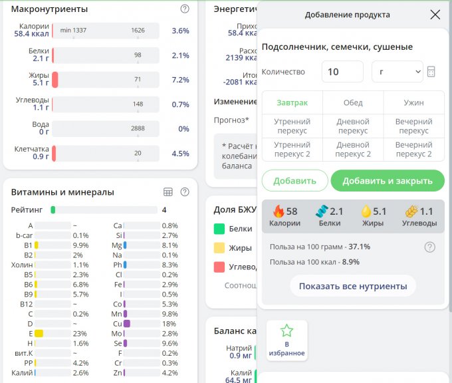The image size is (452, 383).
Task: Open calculator icon beside unit selector
Action: [x=431, y=72]
